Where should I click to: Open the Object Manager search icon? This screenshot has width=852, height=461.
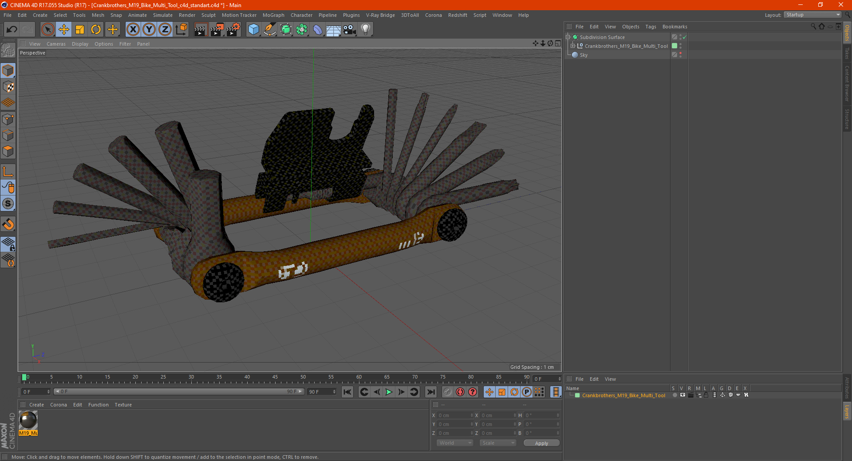tap(813, 27)
